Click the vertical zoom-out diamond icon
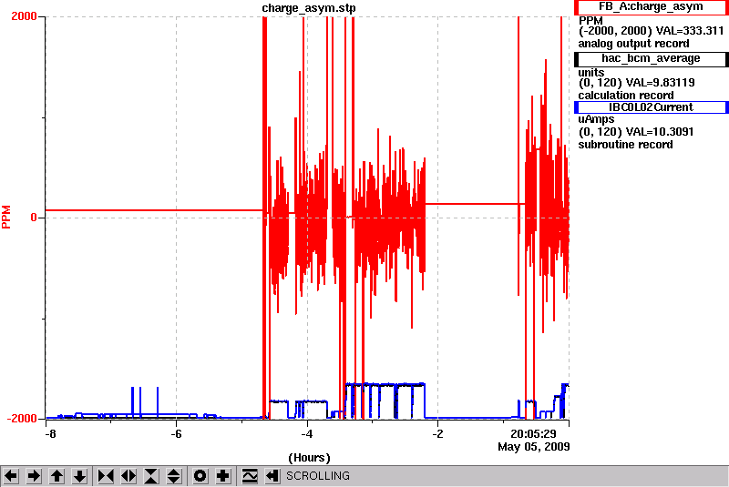Screen dimensions: 729x487 click(x=174, y=476)
